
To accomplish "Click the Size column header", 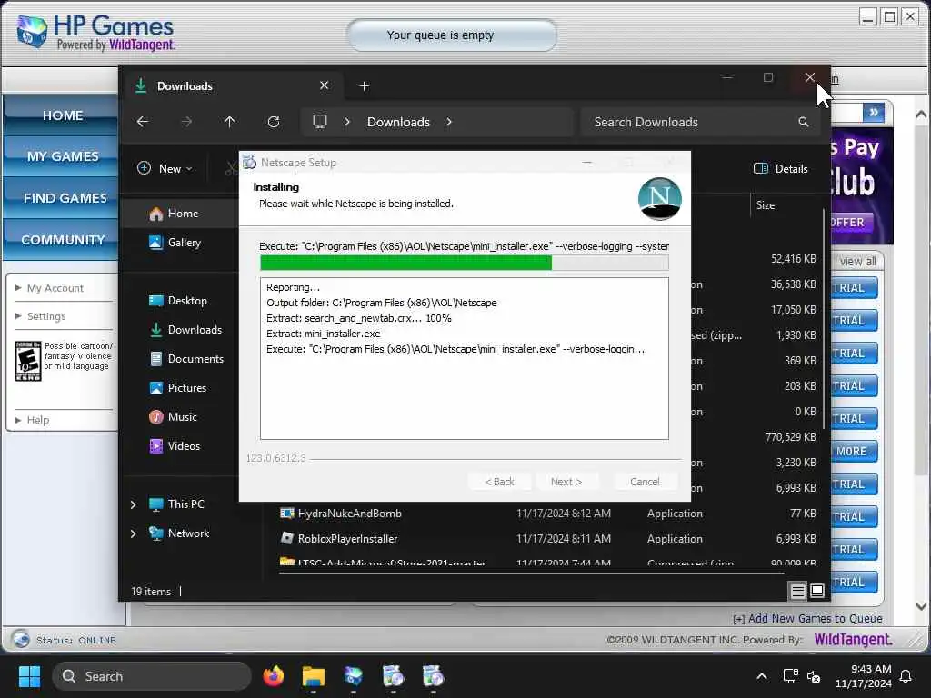I will (x=766, y=205).
